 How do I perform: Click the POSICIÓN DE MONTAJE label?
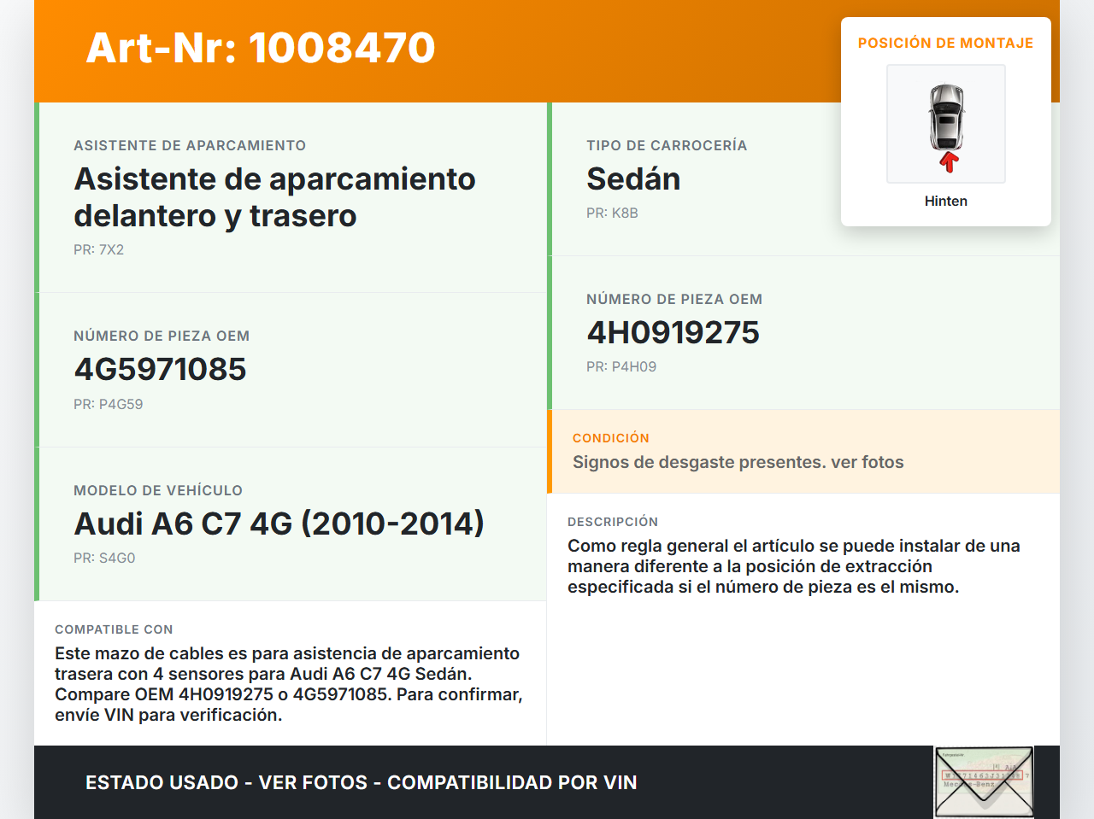[946, 43]
